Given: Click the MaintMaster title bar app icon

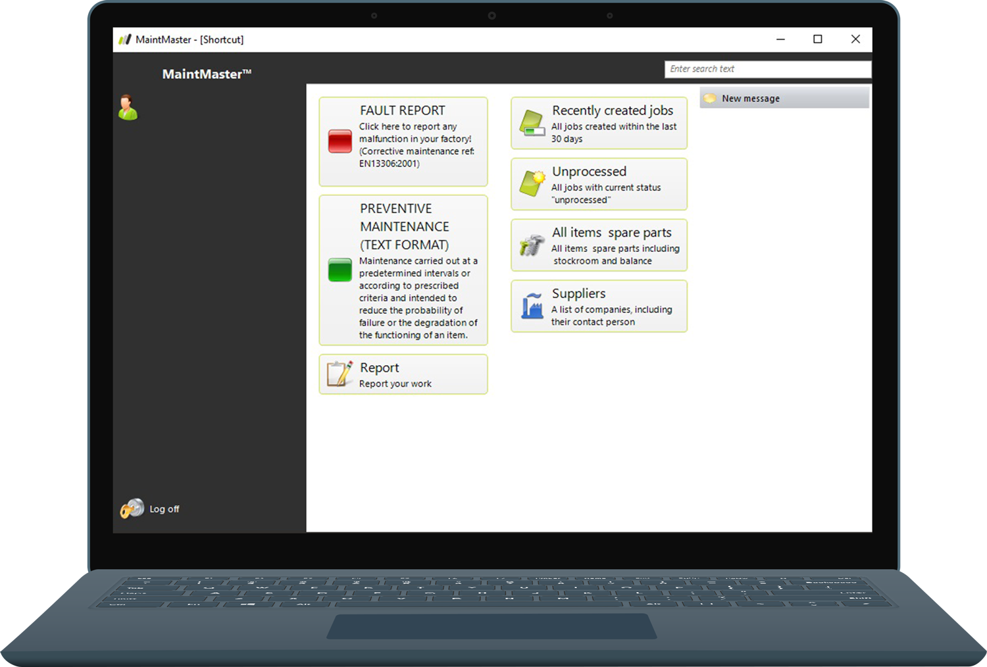Looking at the screenshot, I should pos(125,39).
